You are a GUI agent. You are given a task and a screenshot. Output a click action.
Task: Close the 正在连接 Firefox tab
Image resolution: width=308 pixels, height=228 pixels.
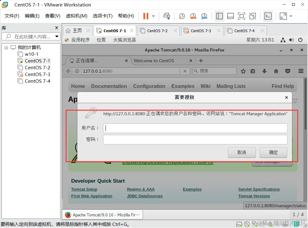click(x=126, y=61)
